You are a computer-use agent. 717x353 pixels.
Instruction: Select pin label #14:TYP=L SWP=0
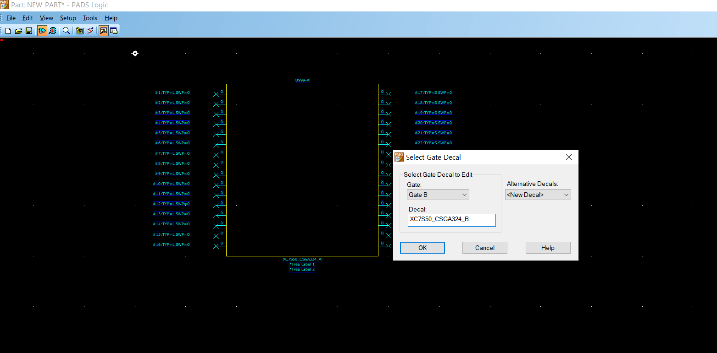coord(171,224)
